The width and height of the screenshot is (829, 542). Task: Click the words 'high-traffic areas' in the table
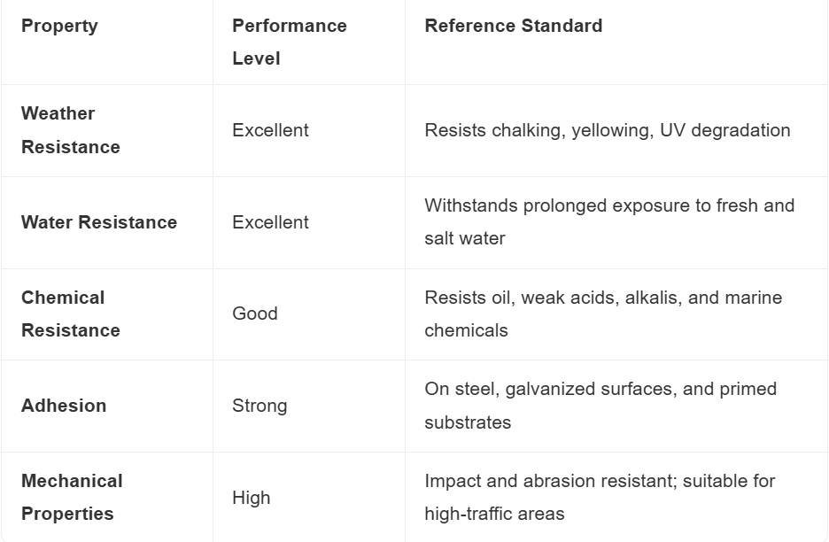click(x=494, y=514)
